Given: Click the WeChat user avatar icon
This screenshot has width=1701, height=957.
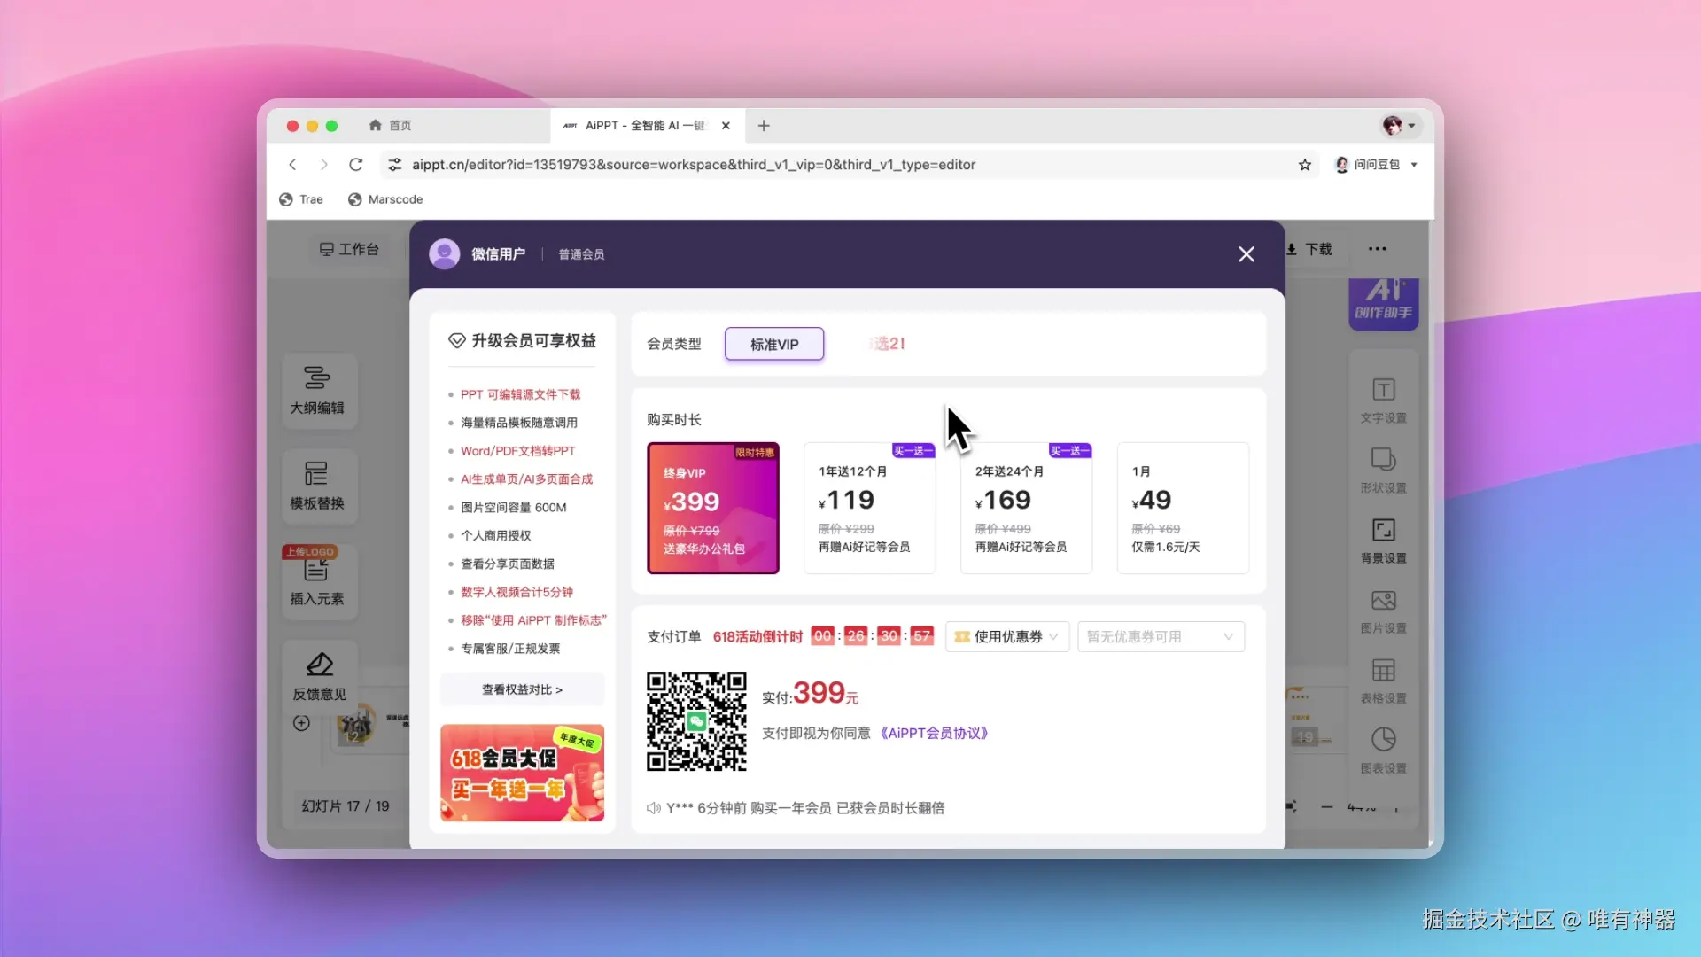Looking at the screenshot, I should click(x=444, y=254).
